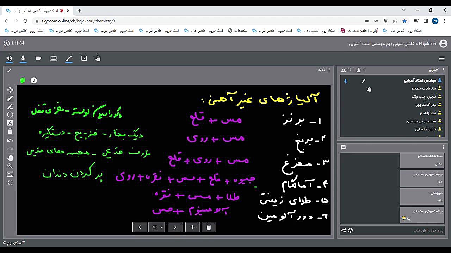
Task: Send the chat message with the arrow icon
Action: click(343, 230)
